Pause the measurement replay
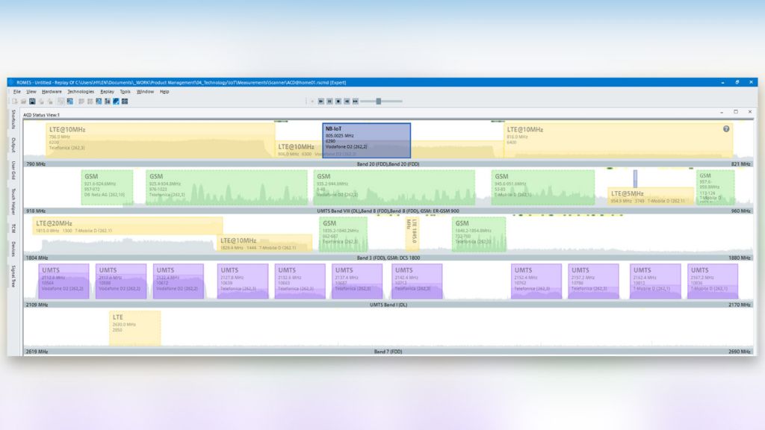Screen dimensions: 765x430 329,101
